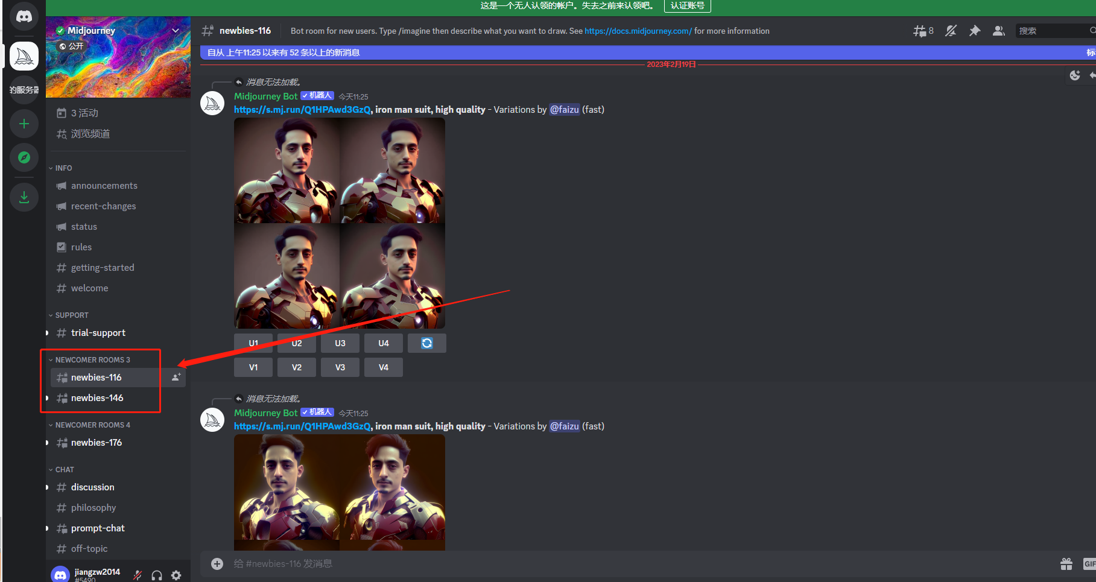
Task: Open explore discoverable servers compass icon
Action: [24, 157]
